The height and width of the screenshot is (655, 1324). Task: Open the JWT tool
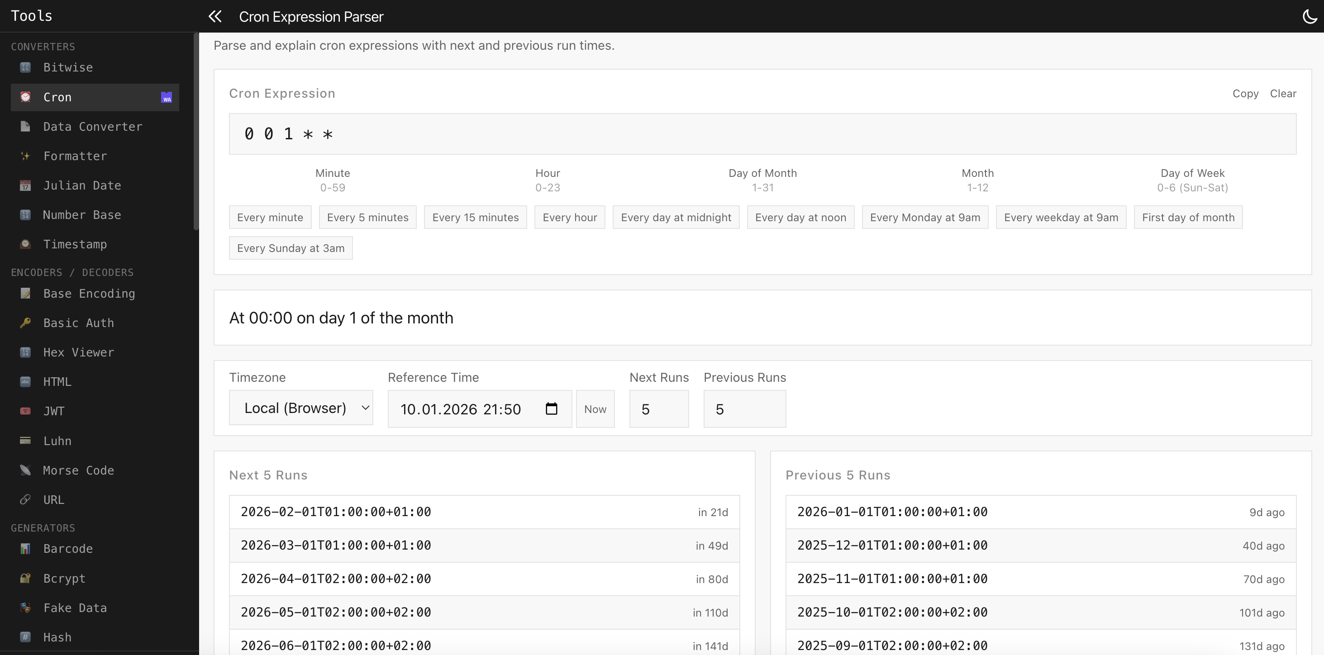coord(53,411)
